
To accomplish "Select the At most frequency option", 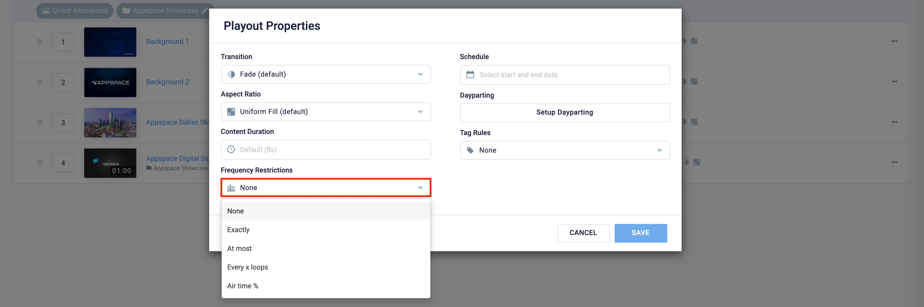I will [x=326, y=248].
